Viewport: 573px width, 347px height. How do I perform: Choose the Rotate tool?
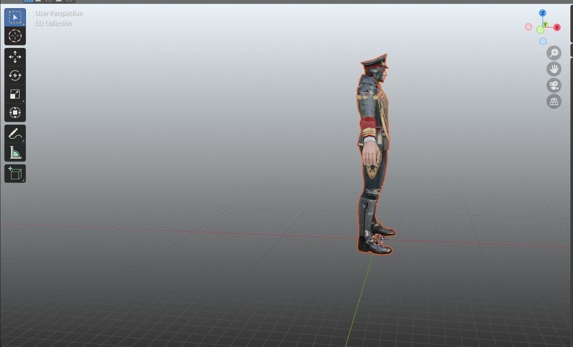15,75
